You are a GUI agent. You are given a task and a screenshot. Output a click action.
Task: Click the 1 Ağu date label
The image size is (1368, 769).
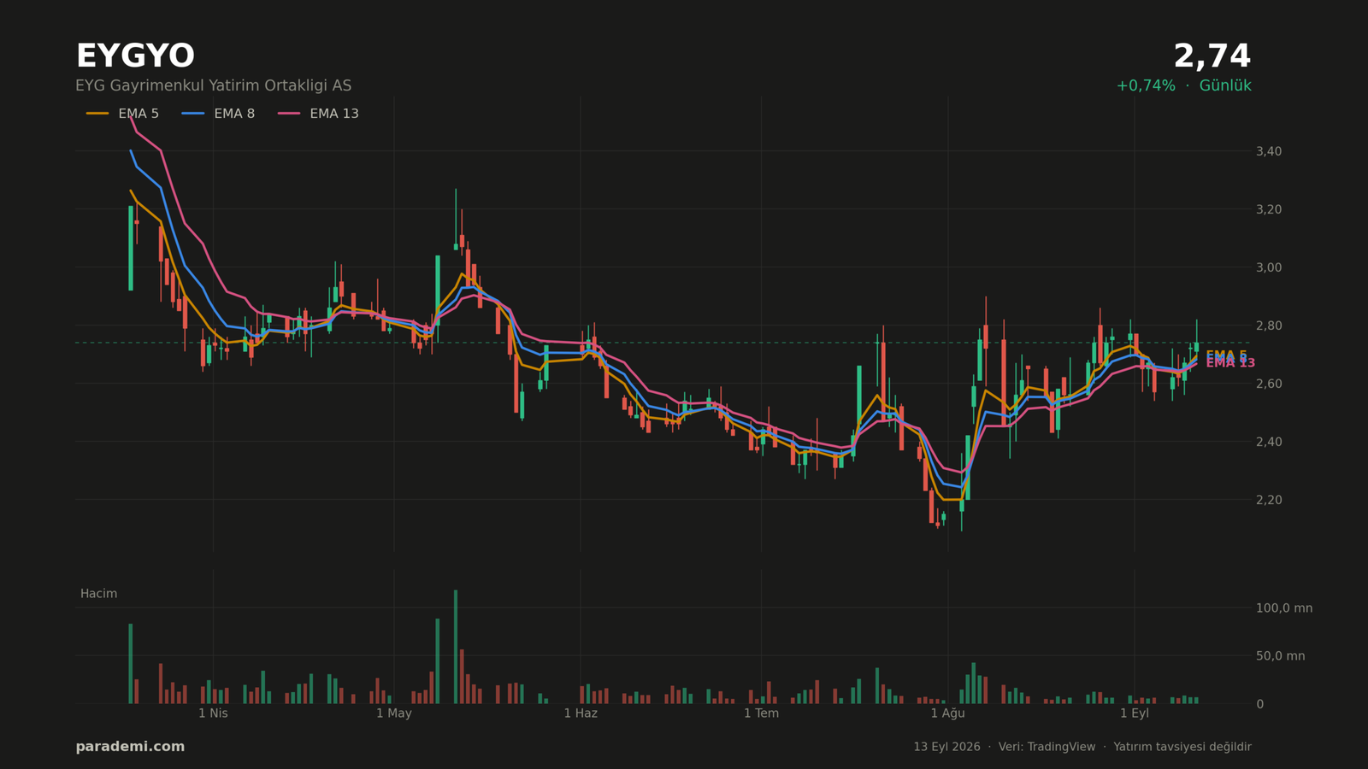[x=947, y=713]
